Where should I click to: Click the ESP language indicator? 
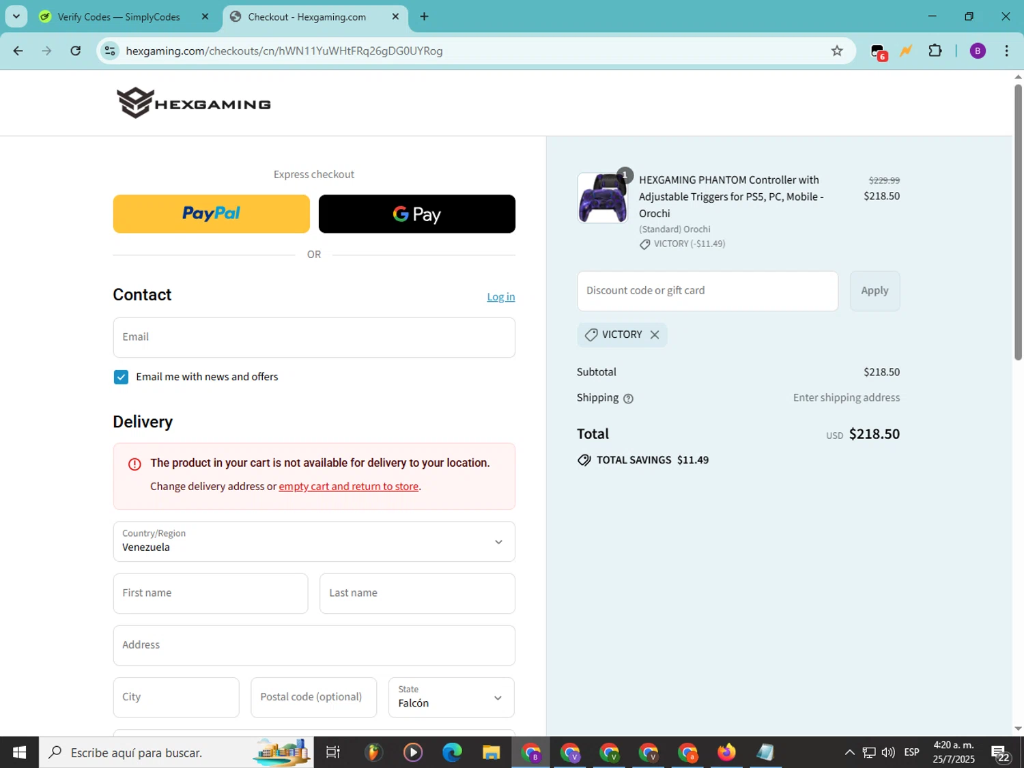(x=911, y=752)
